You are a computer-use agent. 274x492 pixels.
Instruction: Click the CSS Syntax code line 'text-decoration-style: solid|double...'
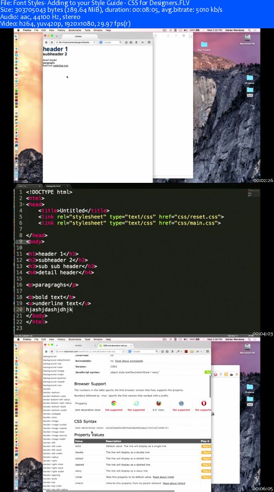tap(122, 428)
